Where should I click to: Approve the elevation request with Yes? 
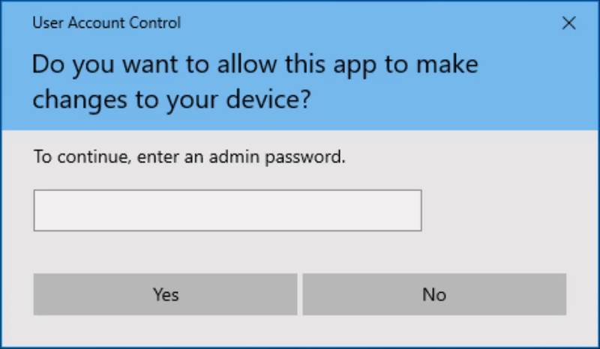click(x=166, y=294)
